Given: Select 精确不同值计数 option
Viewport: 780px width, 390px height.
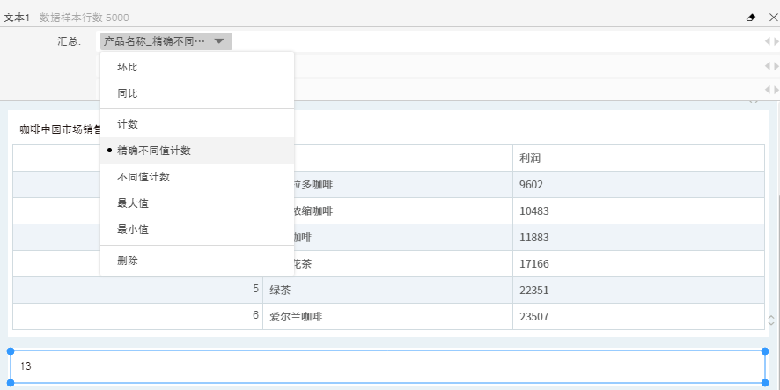Looking at the screenshot, I should pos(154,151).
